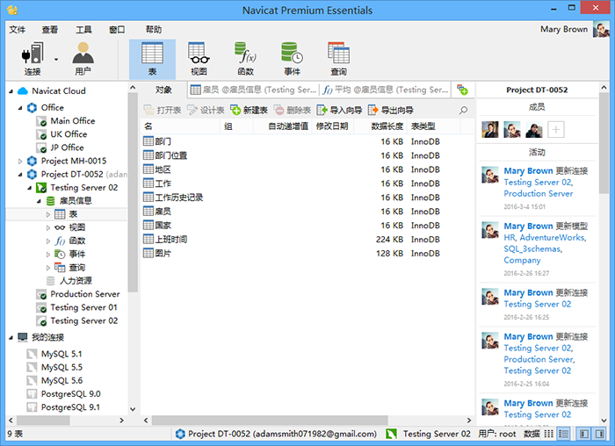615x446 pixels.
Task: Collapse the Navicat Cloud node
Action: [11, 91]
